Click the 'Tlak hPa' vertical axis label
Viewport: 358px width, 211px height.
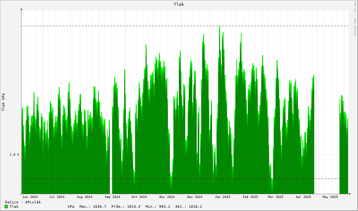coord(3,102)
